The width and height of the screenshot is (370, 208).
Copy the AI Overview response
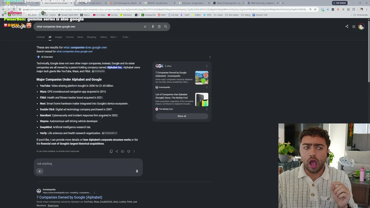tap(111, 151)
